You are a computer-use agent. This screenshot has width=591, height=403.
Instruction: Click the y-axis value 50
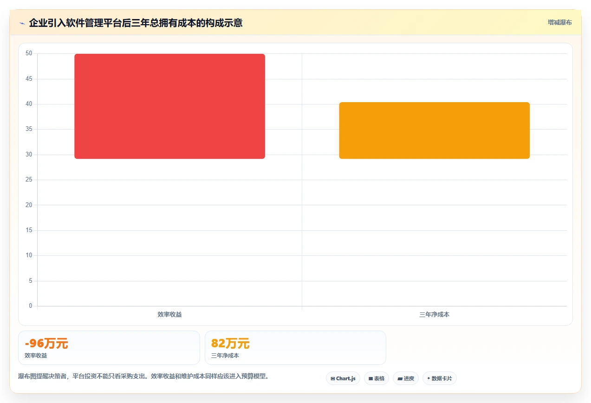(29, 53)
